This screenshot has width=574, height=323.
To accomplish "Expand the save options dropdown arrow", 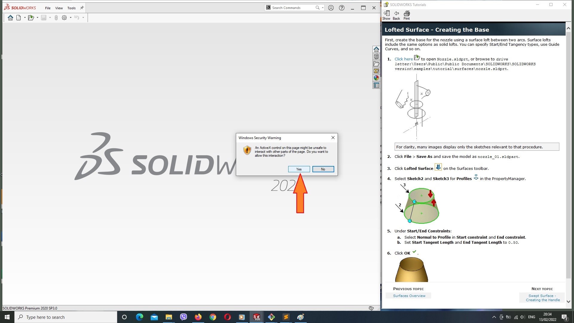I will click(49, 17).
